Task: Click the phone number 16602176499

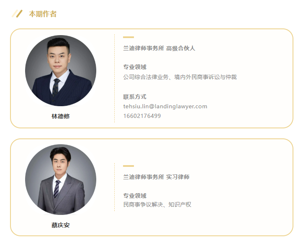Action: [142, 116]
